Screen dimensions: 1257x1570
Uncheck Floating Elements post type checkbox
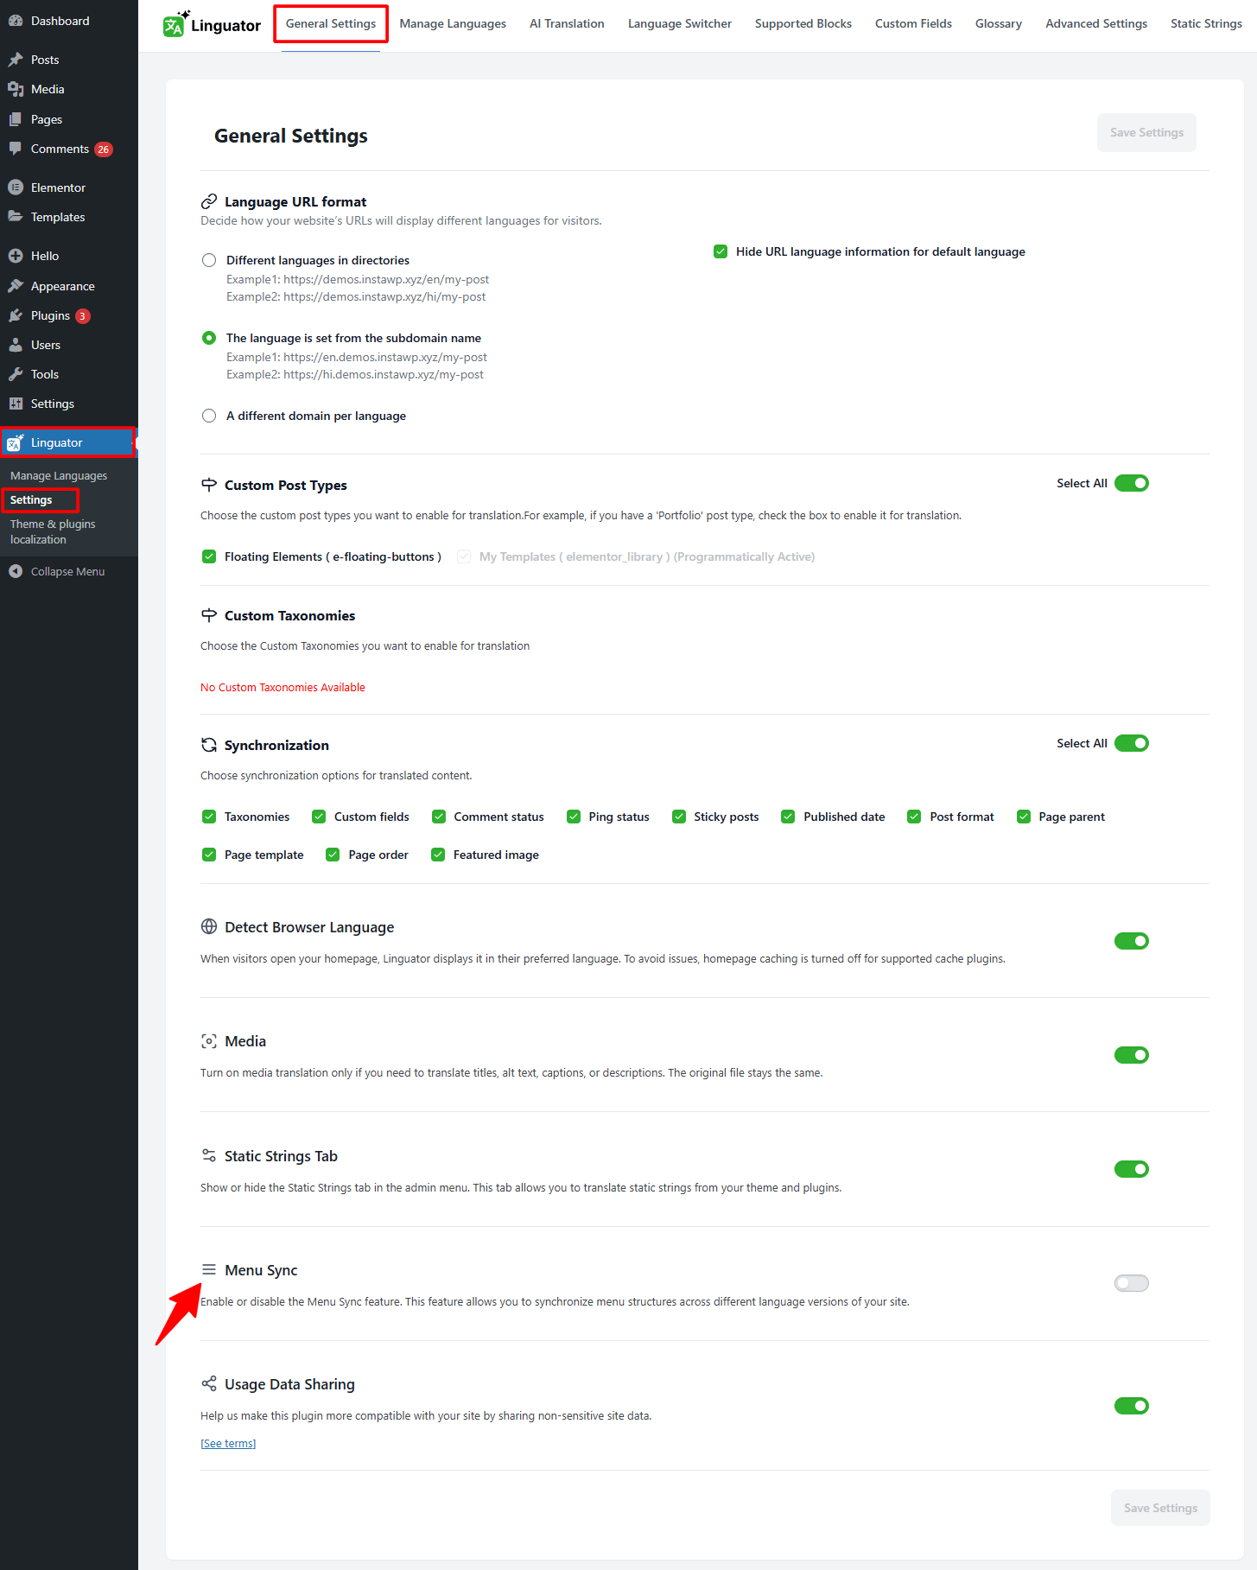click(209, 556)
